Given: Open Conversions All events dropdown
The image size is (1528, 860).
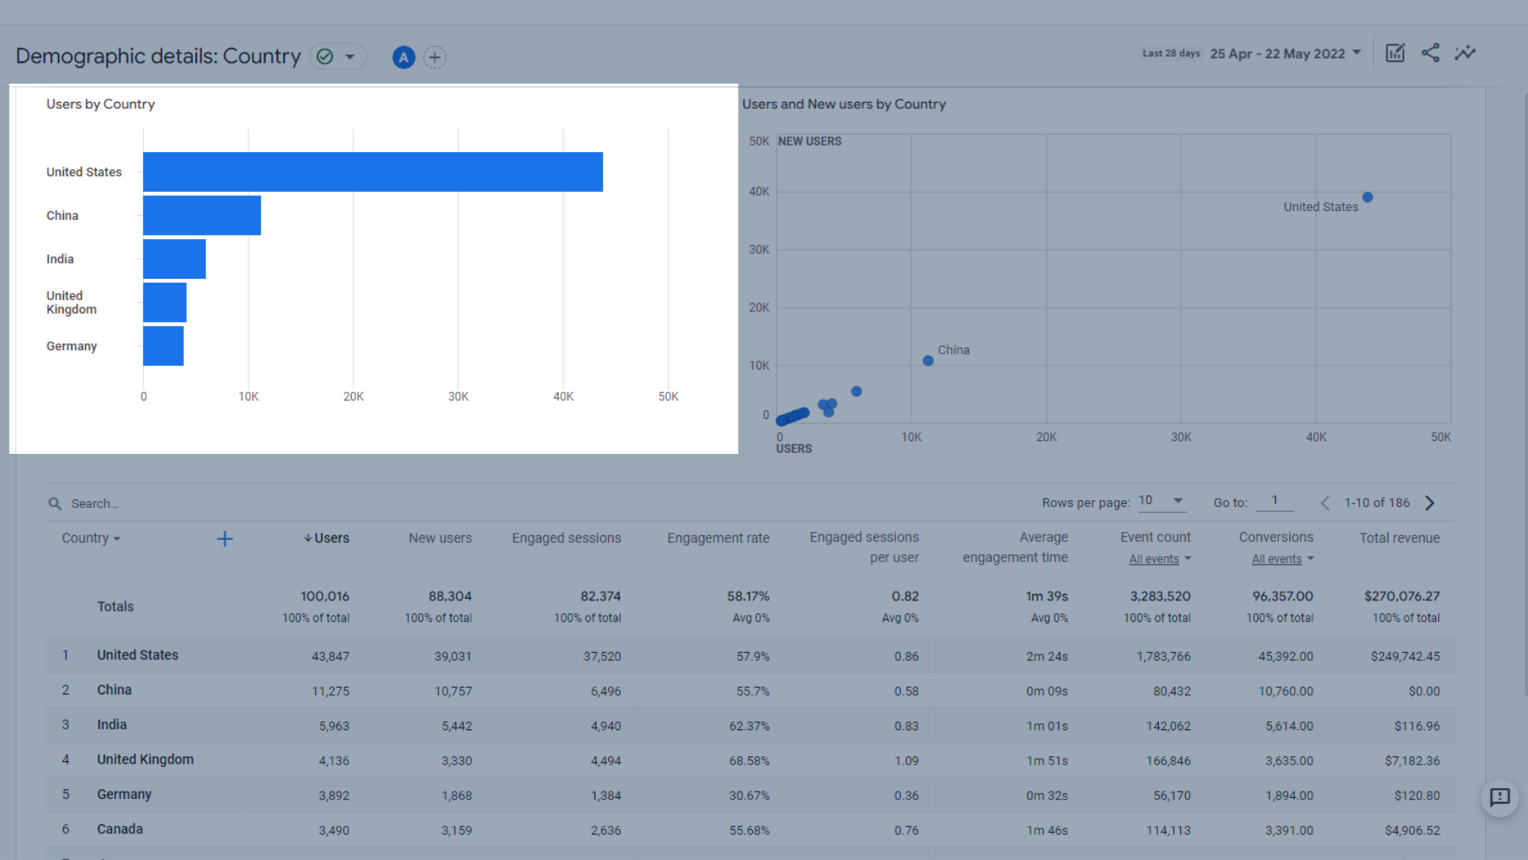Looking at the screenshot, I should (x=1282, y=559).
